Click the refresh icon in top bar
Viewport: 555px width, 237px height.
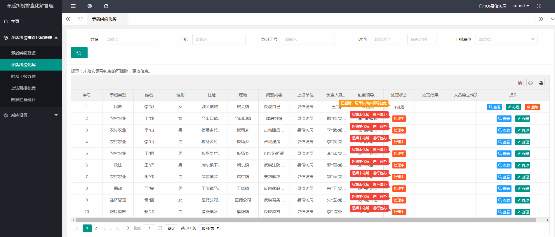tap(106, 6)
